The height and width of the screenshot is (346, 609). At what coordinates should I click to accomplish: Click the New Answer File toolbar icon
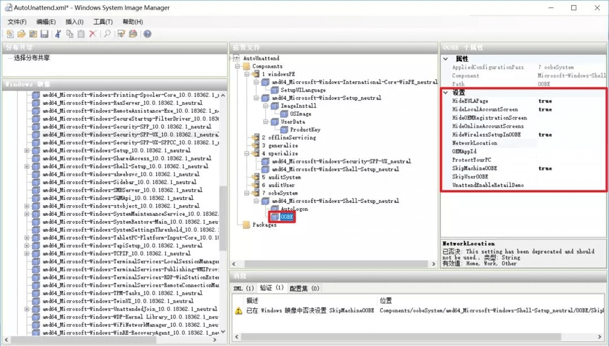click(10, 34)
